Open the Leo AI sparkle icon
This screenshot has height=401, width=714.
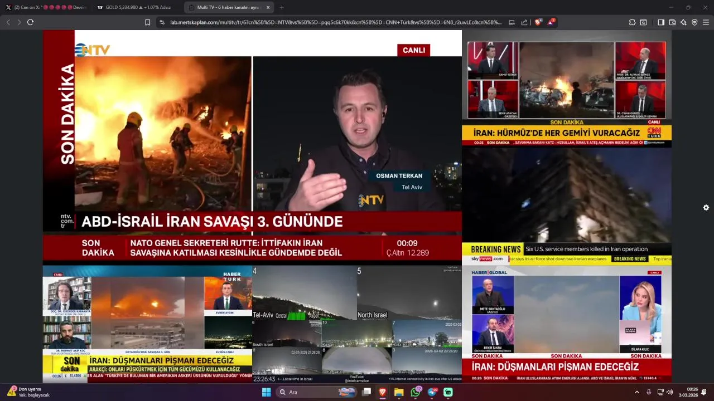pyautogui.click(x=683, y=22)
